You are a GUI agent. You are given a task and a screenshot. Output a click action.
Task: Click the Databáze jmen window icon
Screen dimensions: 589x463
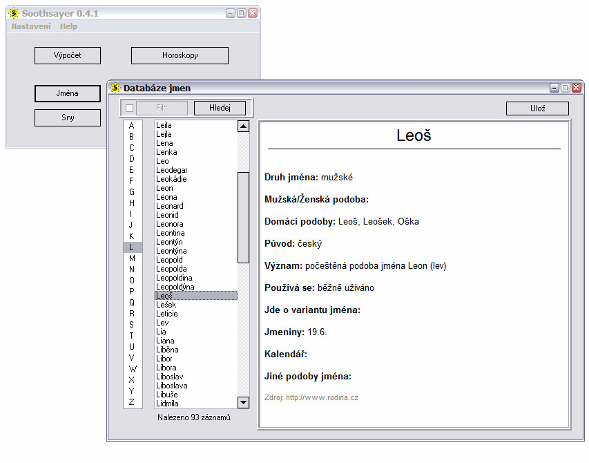(x=115, y=88)
